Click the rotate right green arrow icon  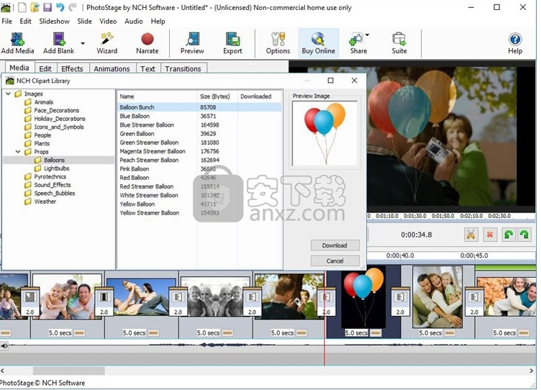[524, 235]
